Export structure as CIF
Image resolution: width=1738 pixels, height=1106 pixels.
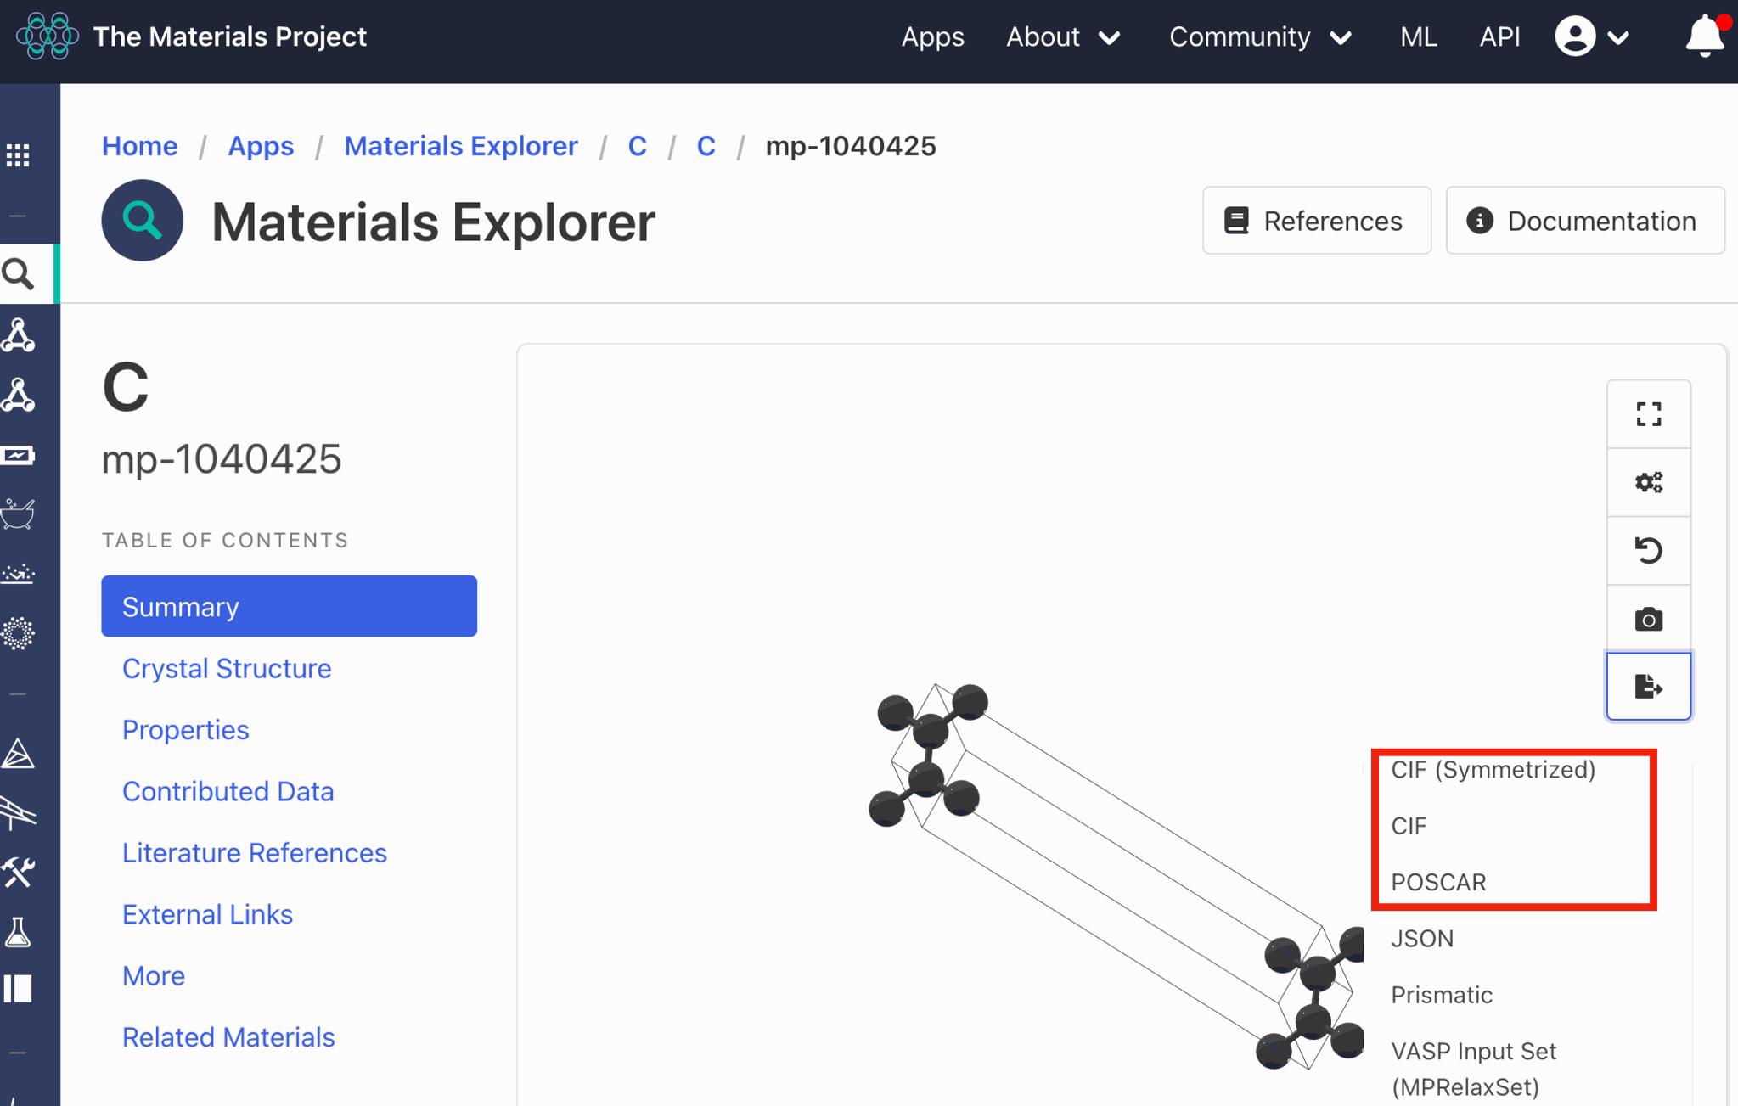coord(1409,826)
